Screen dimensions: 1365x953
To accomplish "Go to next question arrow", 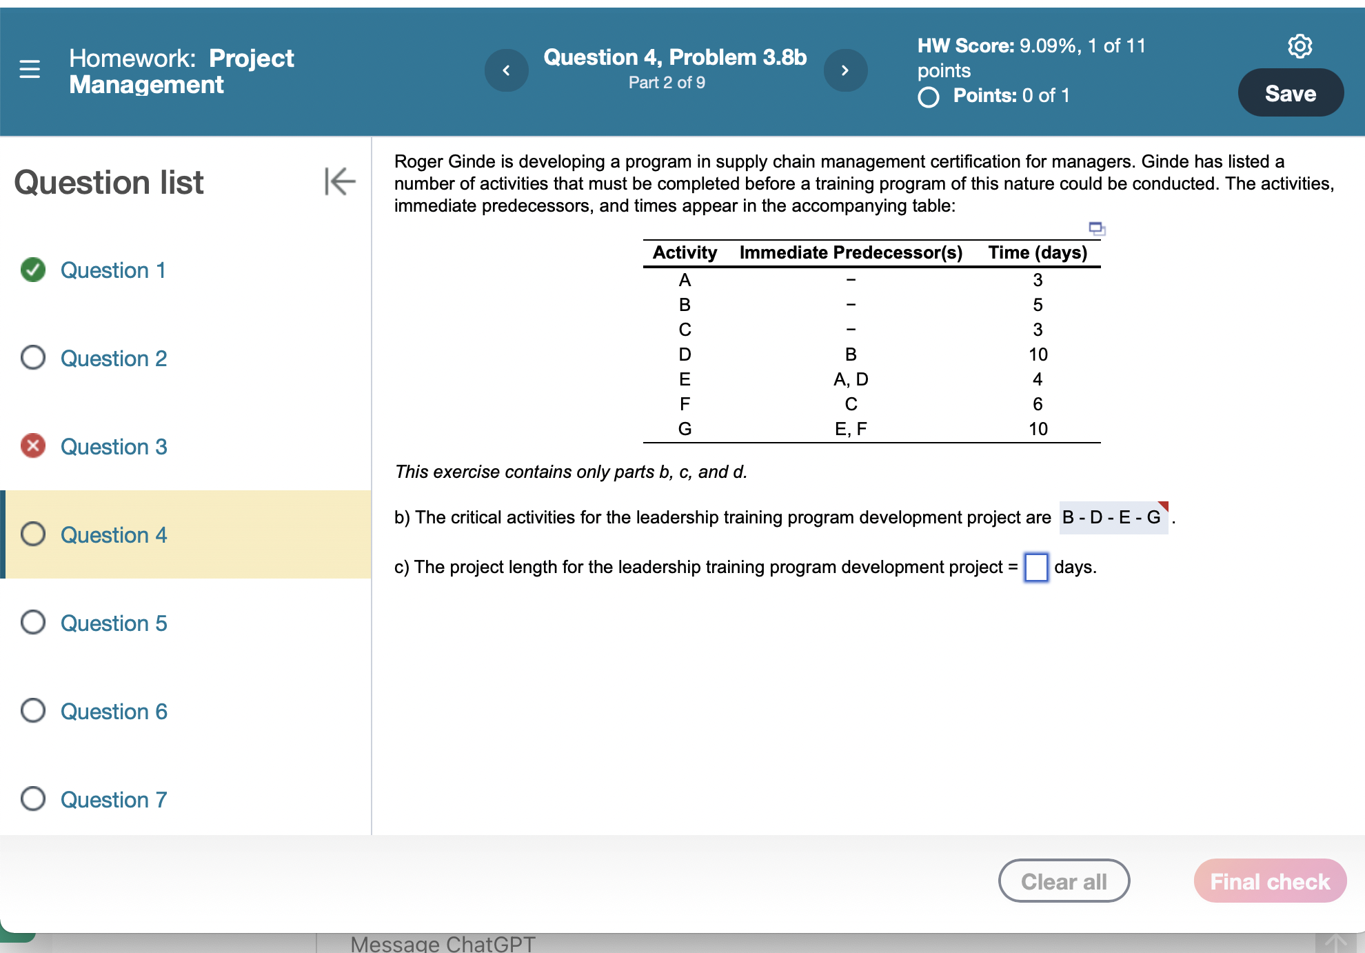I will coord(845,70).
